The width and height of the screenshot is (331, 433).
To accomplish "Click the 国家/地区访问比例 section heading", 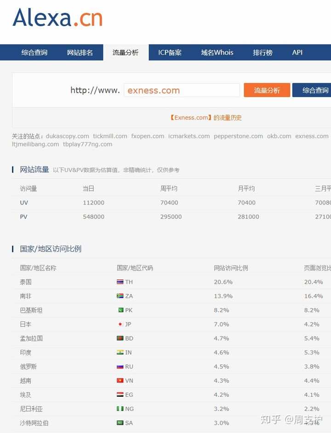I will [51, 249].
